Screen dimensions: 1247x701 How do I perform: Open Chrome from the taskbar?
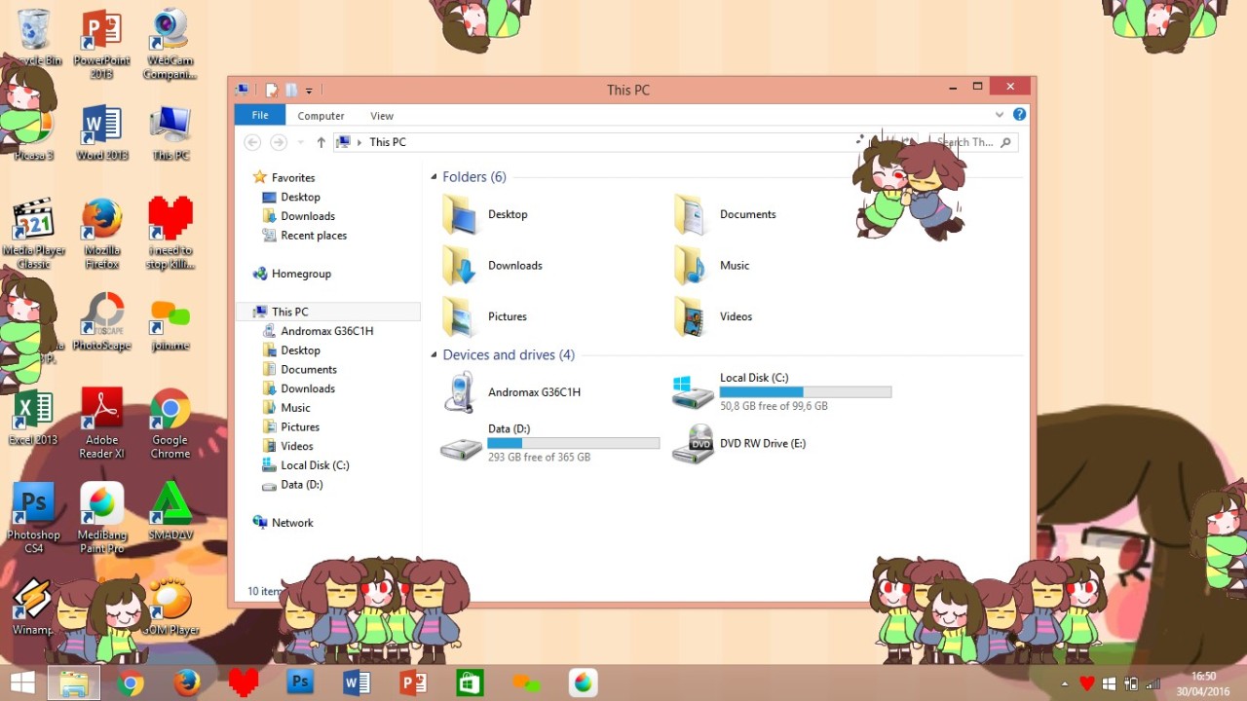tap(131, 683)
